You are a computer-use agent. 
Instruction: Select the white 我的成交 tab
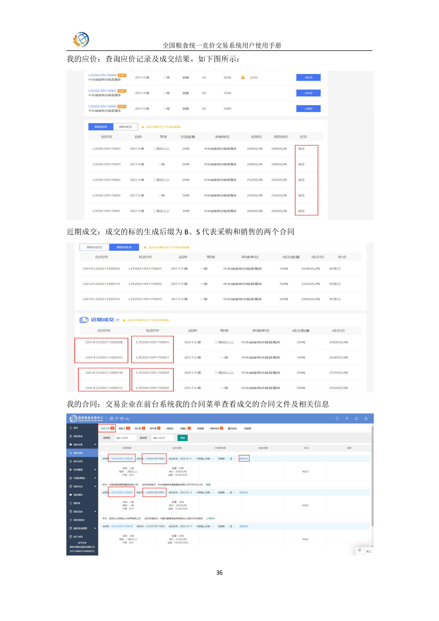[x=125, y=127]
